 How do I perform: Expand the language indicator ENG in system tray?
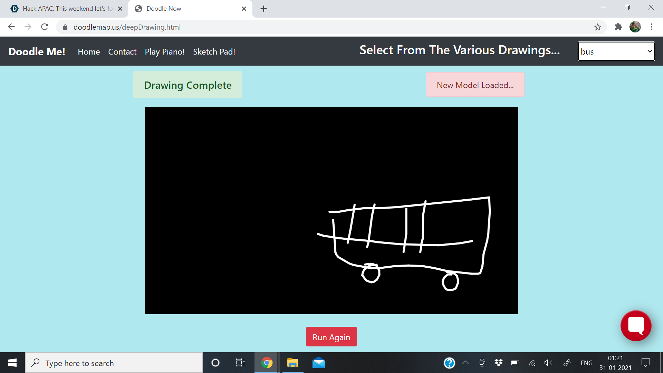click(586, 363)
